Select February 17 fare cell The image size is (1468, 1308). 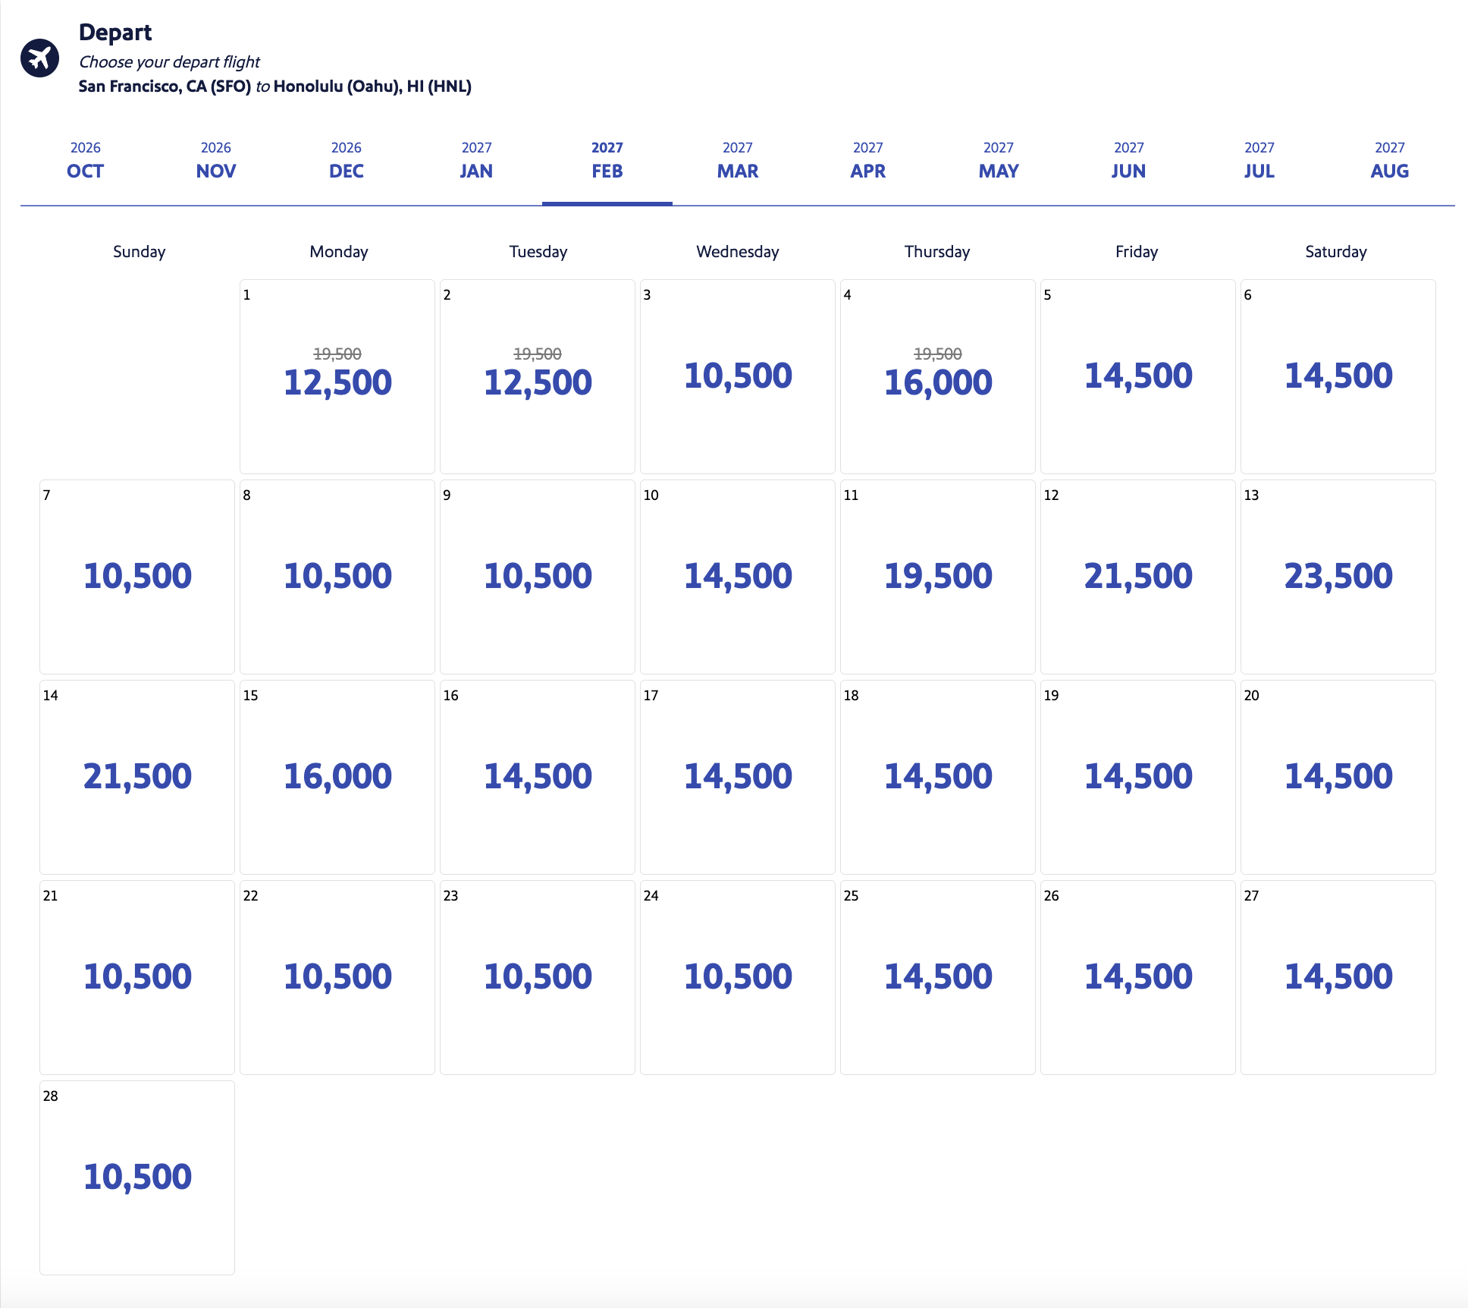[738, 778]
